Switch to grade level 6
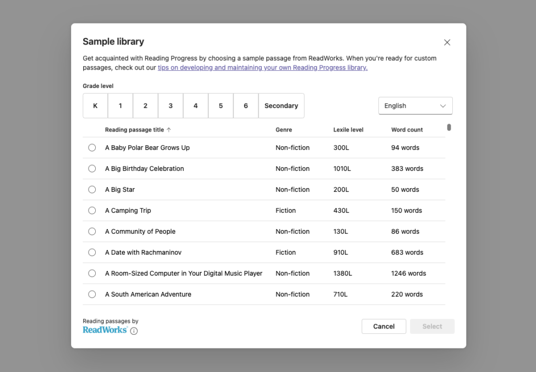This screenshot has width=536, height=372. coord(245,105)
